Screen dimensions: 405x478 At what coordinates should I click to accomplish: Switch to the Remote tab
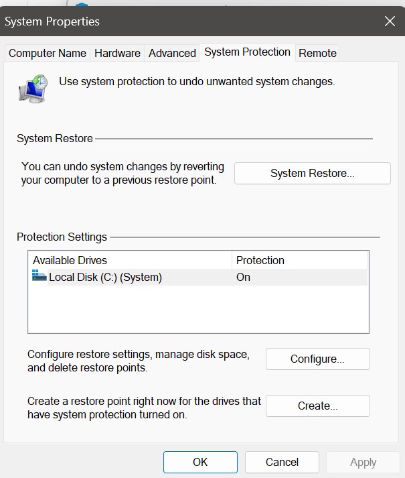(317, 53)
